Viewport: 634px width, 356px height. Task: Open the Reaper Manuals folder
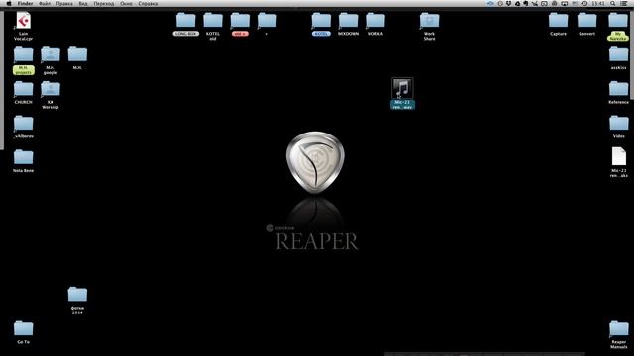pyautogui.click(x=618, y=329)
